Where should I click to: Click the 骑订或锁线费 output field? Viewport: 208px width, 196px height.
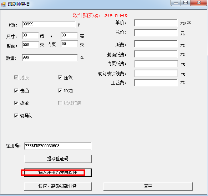[x=156, y=74]
